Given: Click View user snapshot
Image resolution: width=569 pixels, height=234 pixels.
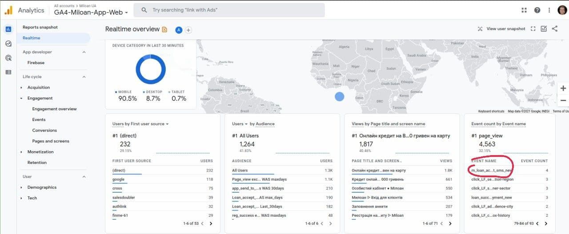Looking at the screenshot, I should (x=501, y=29).
